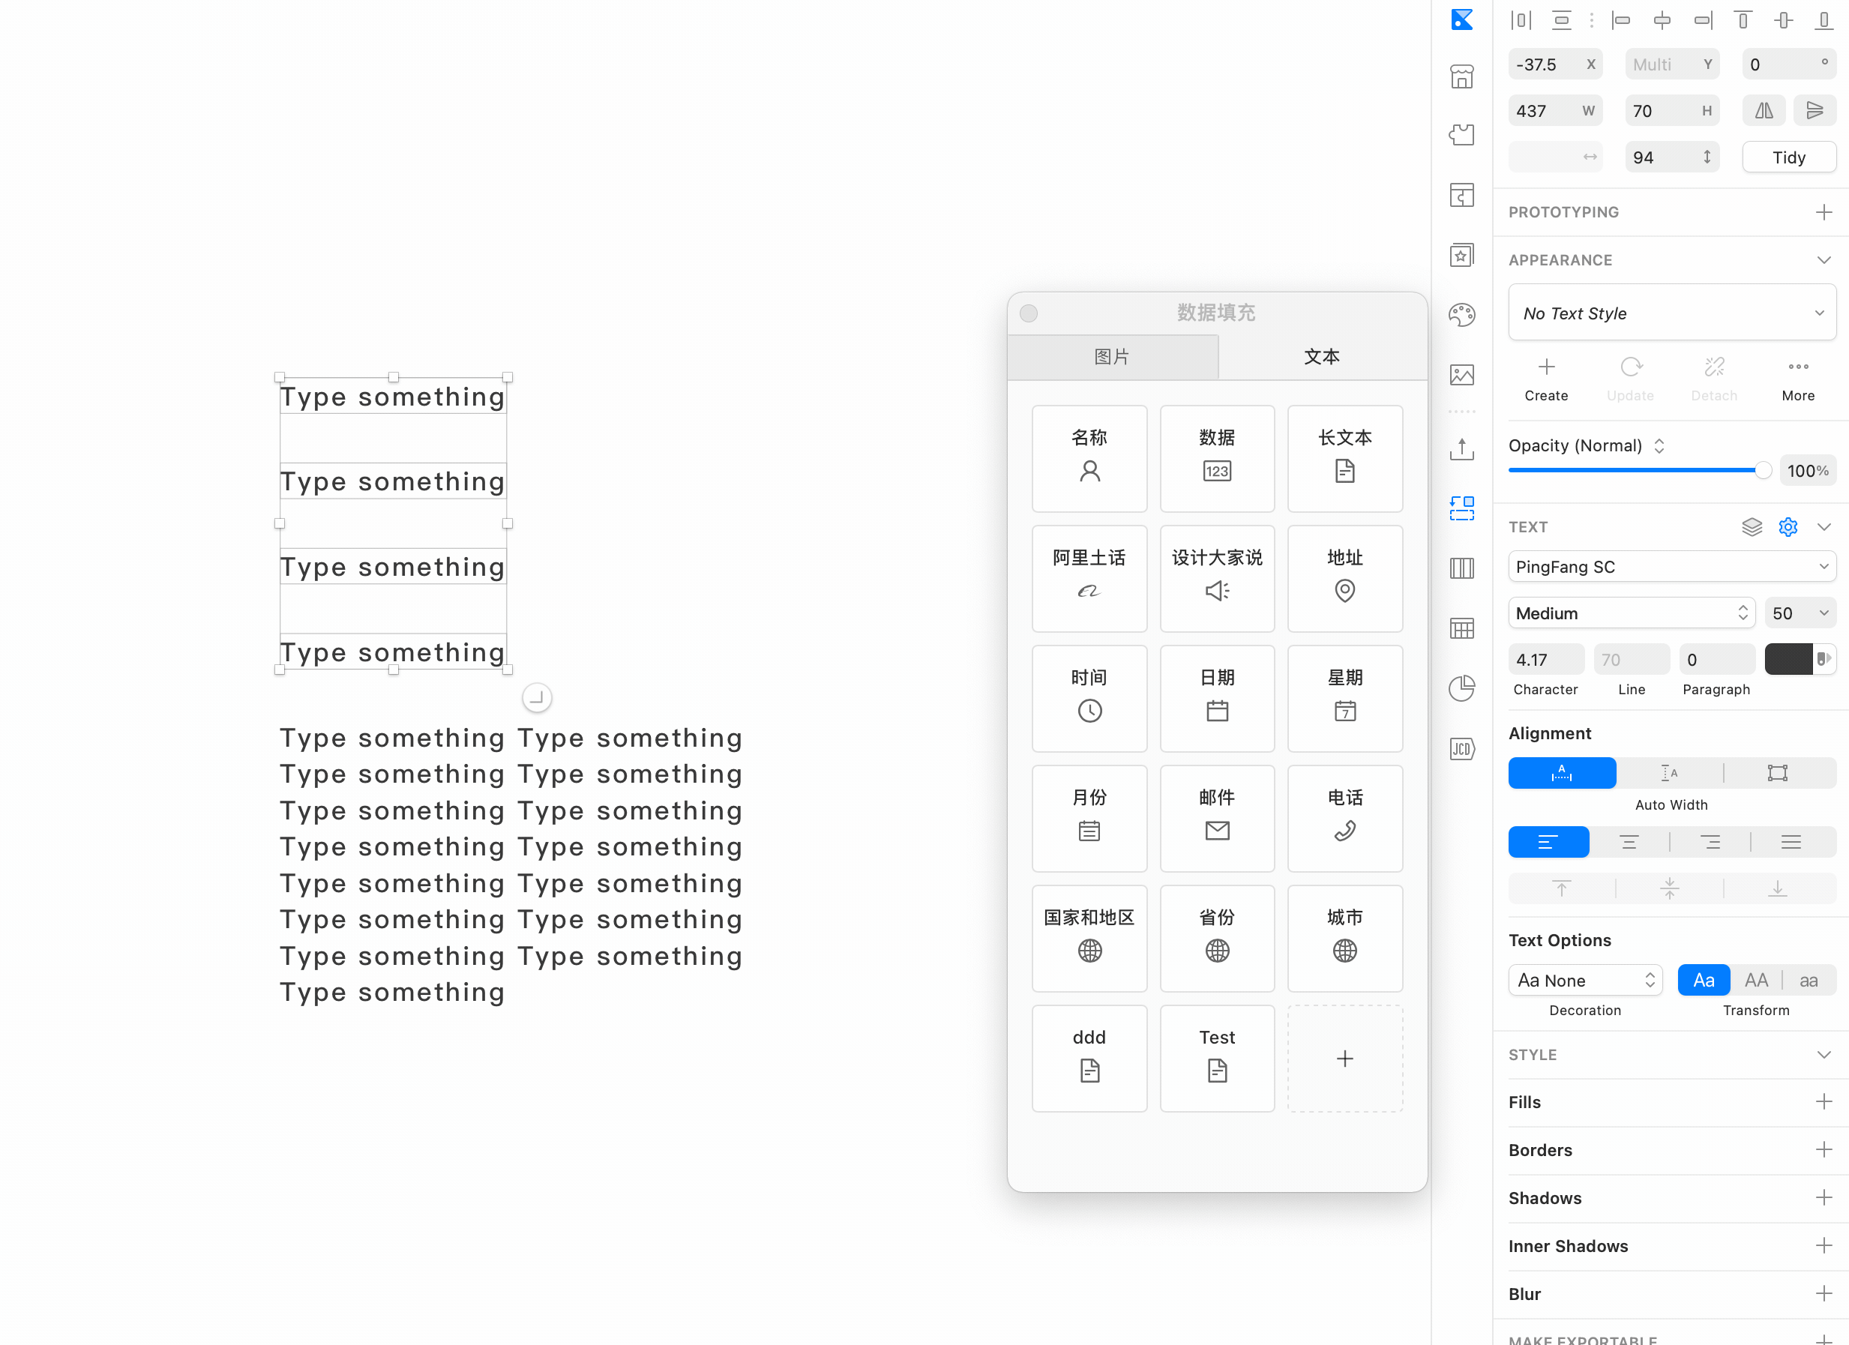Switch to the 图片 tab
Image resolution: width=1849 pixels, height=1345 pixels.
click(1112, 356)
